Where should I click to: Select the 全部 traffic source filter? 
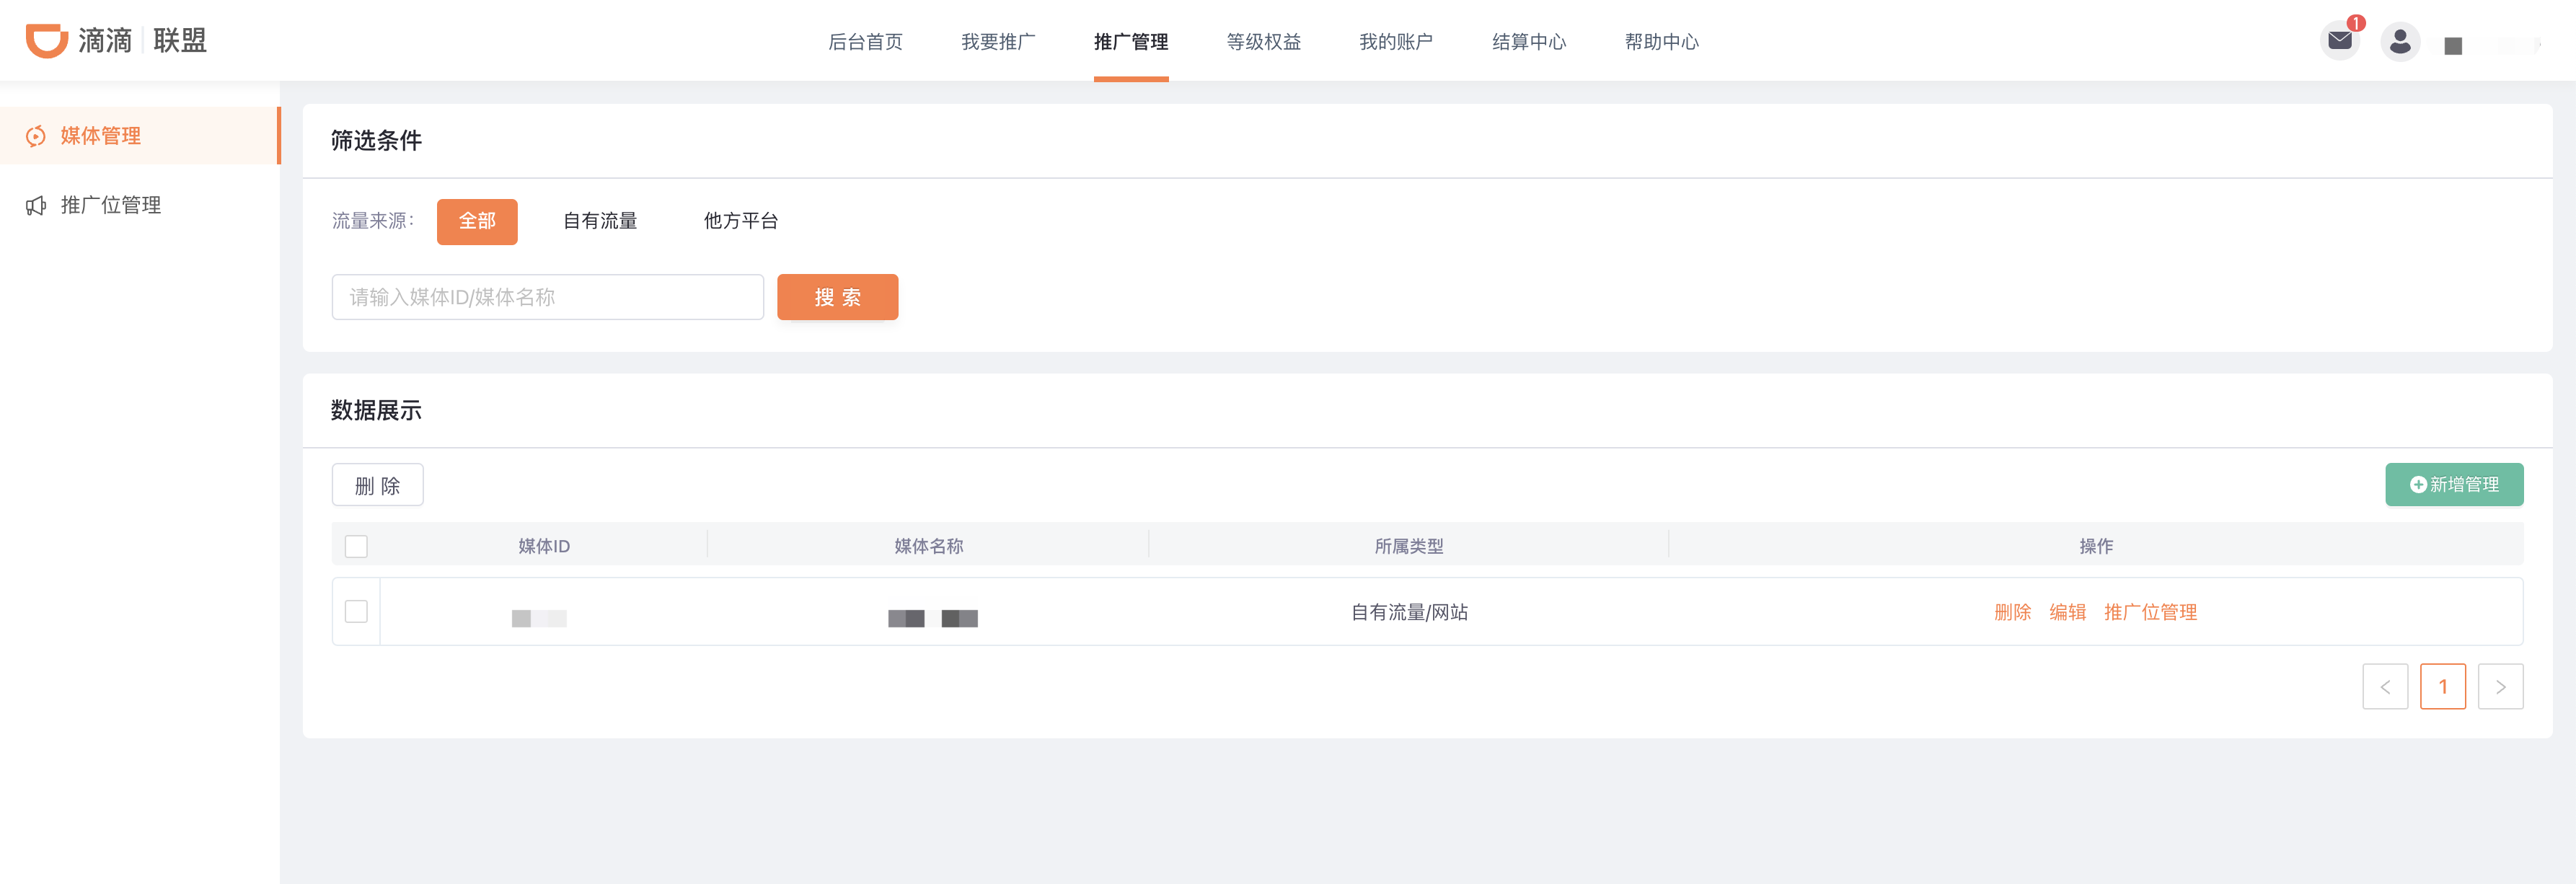(x=477, y=221)
